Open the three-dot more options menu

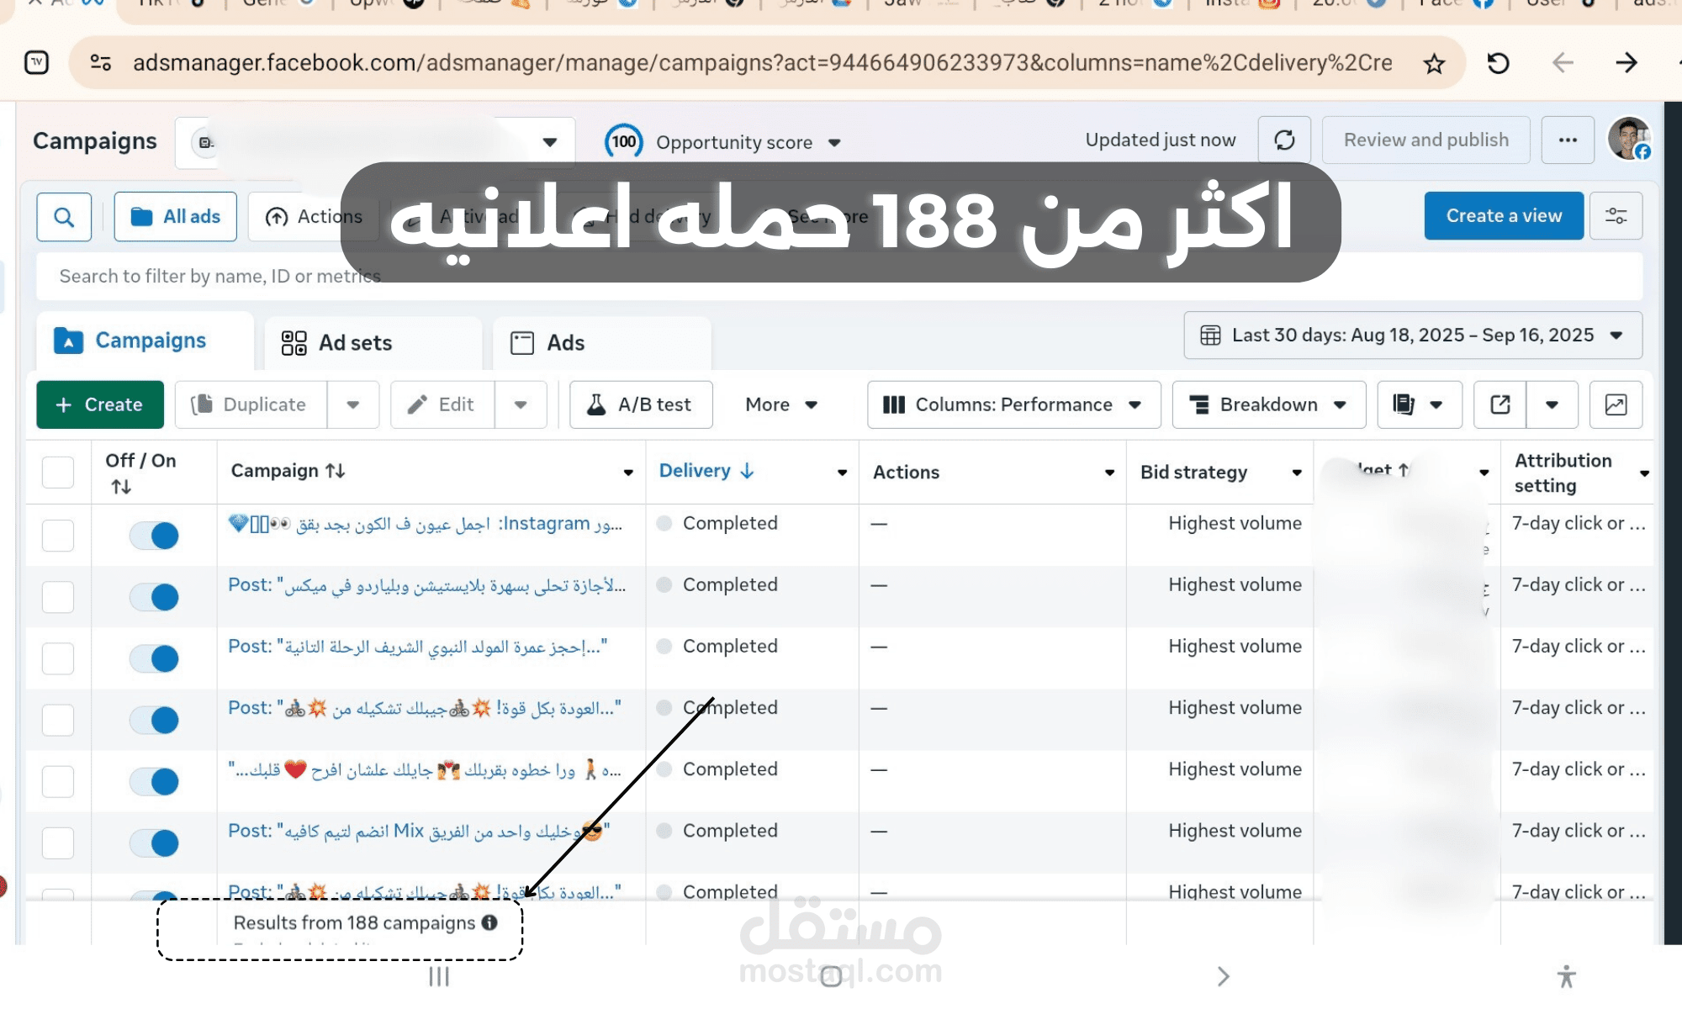1568,140
